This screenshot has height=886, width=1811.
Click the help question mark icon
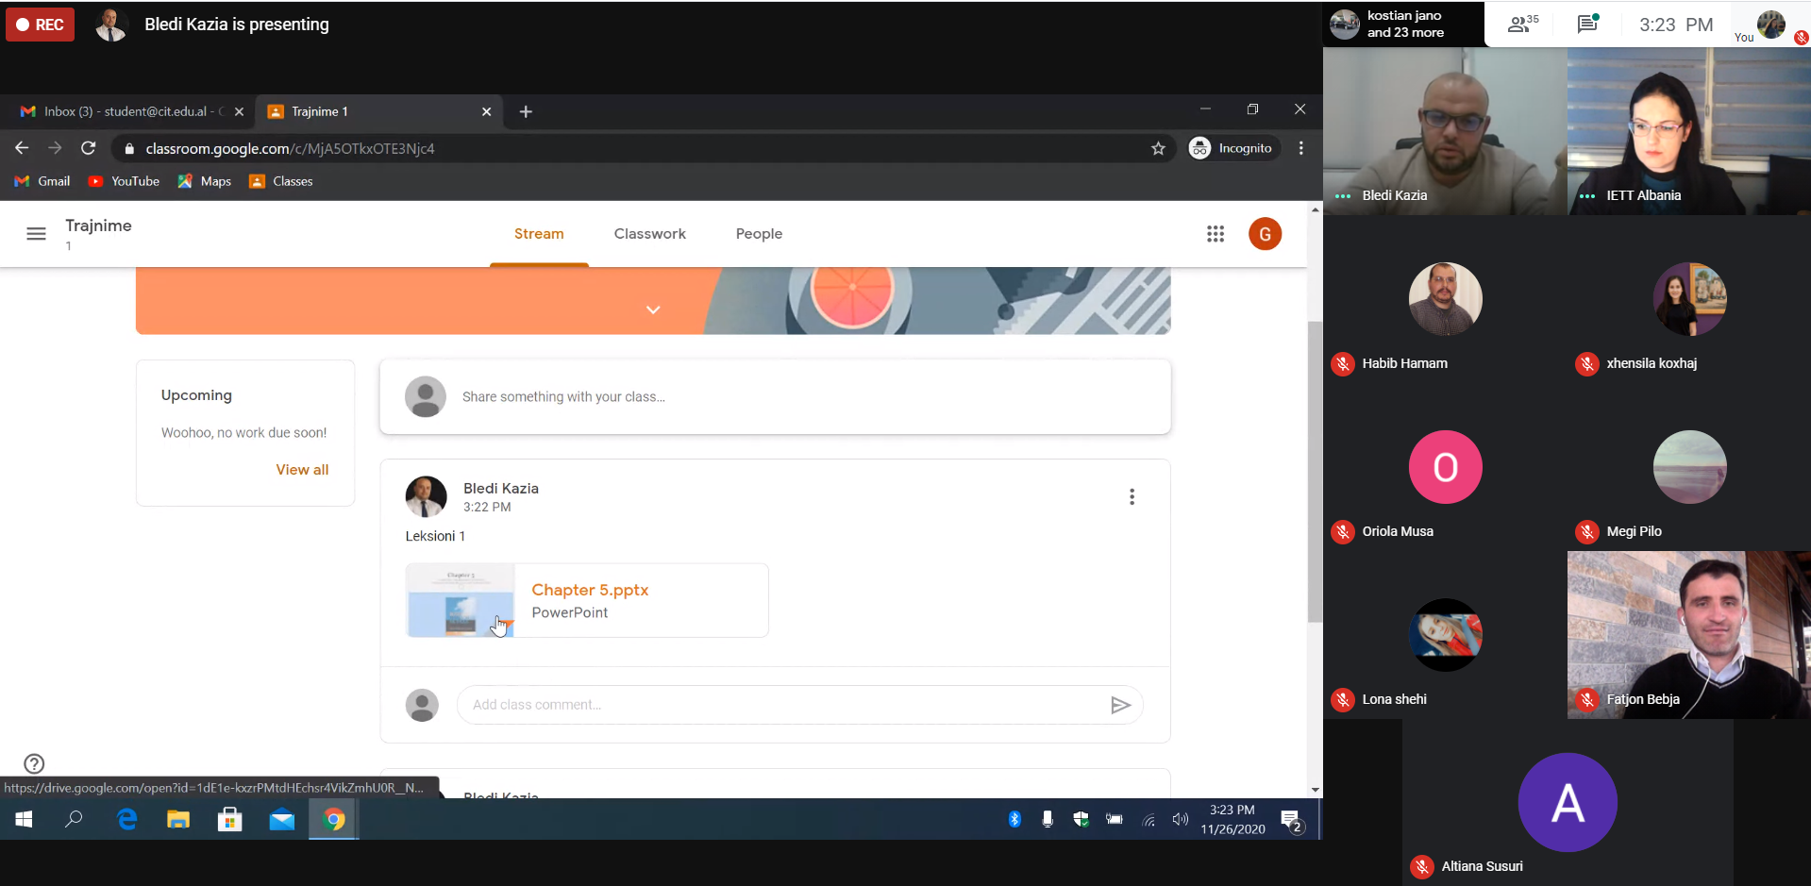click(x=34, y=763)
